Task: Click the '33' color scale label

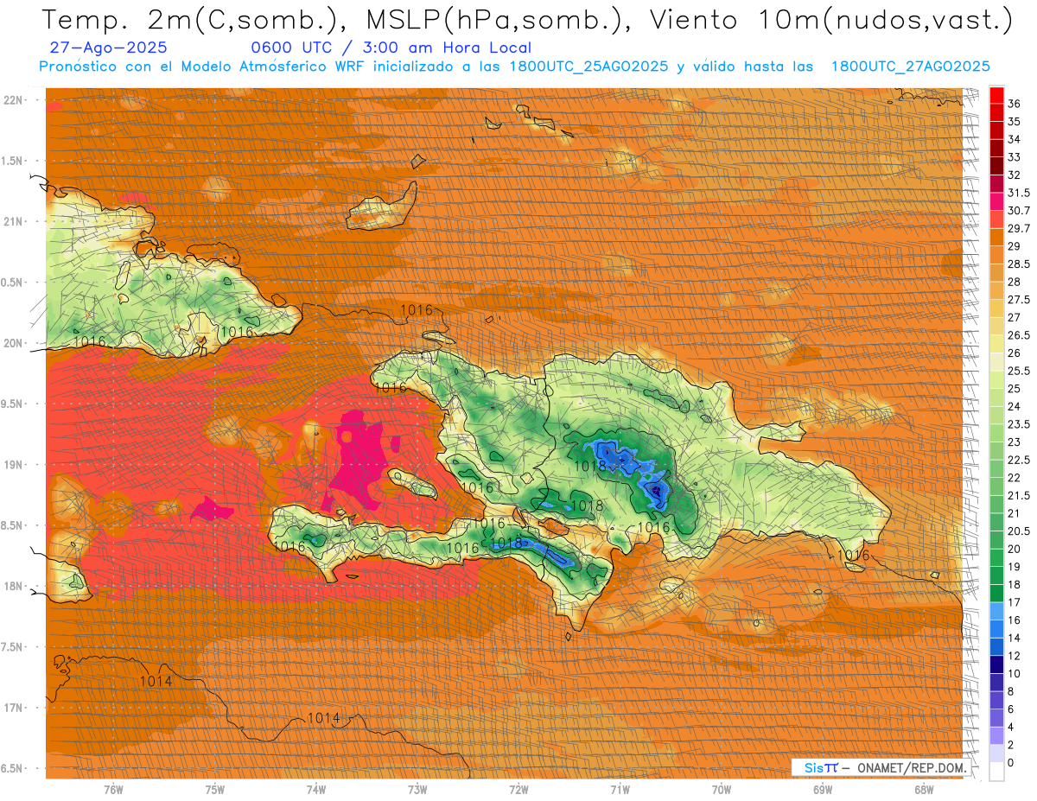Action: pyautogui.click(x=1015, y=157)
